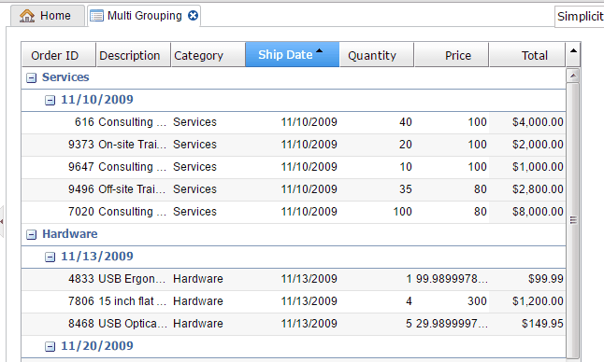Sort by Price column header
Viewport: 604px width, 362px height.
pos(451,55)
